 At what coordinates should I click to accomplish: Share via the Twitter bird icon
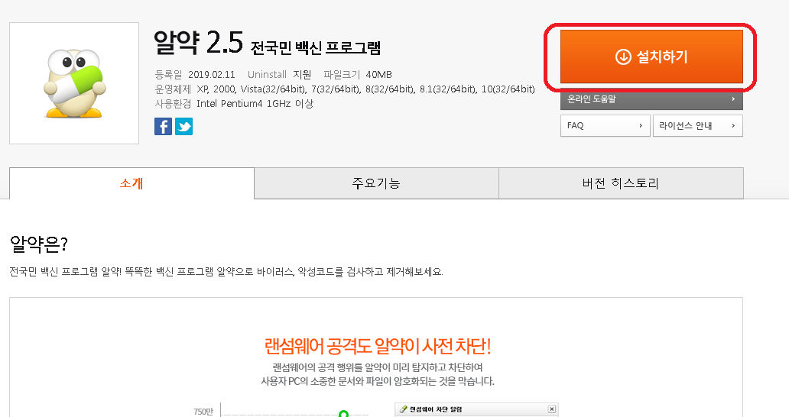[183, 126]
